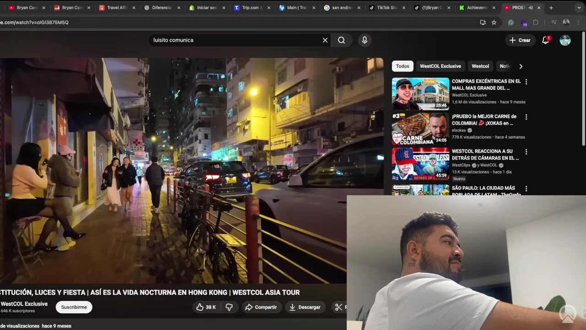Close the TikTok Studio tab
The width and height of the screenshot is (586, 330).
click(404, 8)
